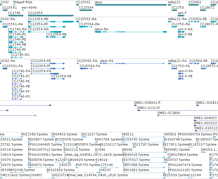Click transcript CG1746-RF
This screenshot has width=218, height=179.
pos(14,52)
